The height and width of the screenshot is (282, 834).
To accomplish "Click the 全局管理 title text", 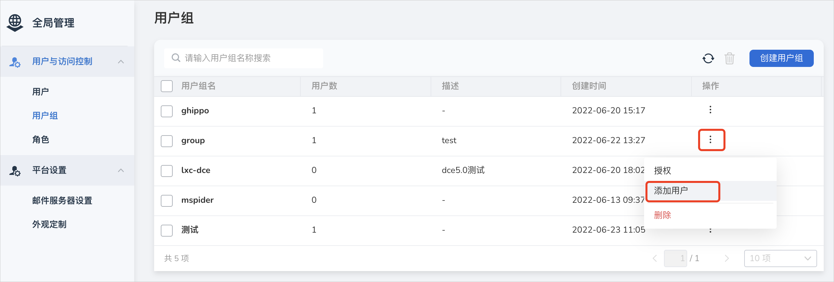I will click(x=53, y=23).
